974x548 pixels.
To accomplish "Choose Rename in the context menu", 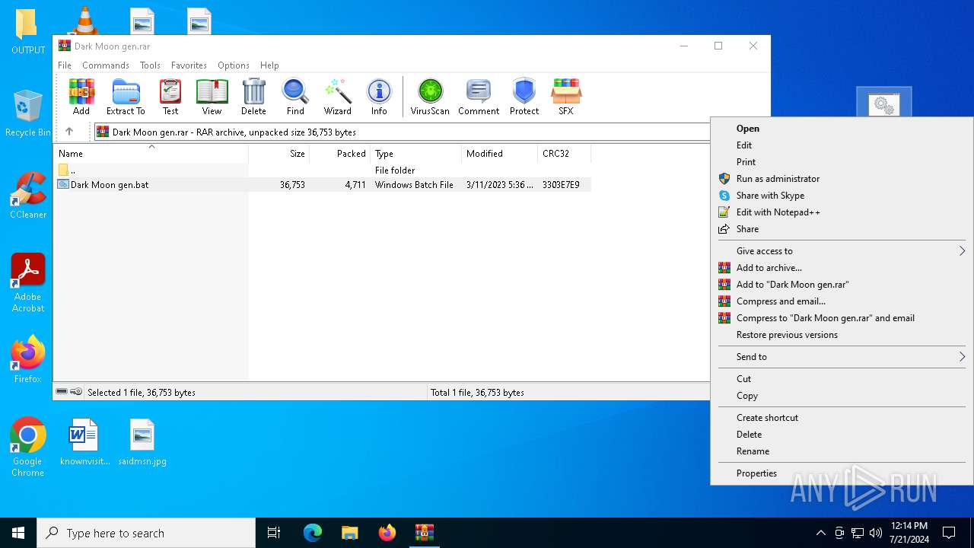I will (842, 451).
